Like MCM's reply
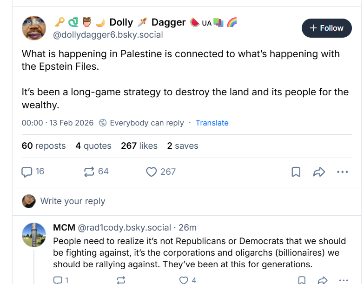This screenshot has height=284, width=364. click(x=184, y=280)
